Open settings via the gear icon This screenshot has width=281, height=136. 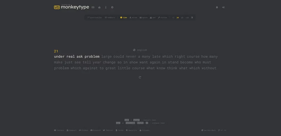click(x=112, y=7)
